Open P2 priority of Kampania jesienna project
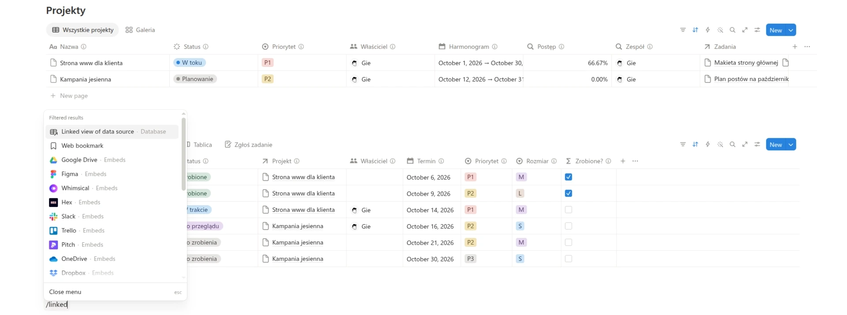Viewport: 847px width, 315px height. (267, 79)
